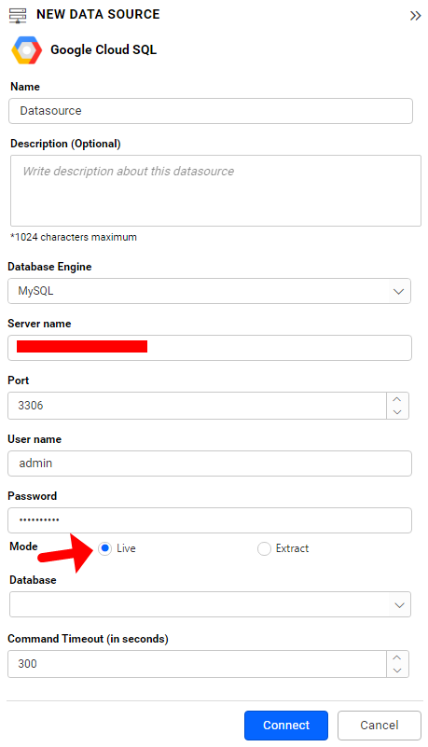The width and height of the screenshot is (428, 747).
Task: Decrease Port value with down arrow
Action: 397,412
